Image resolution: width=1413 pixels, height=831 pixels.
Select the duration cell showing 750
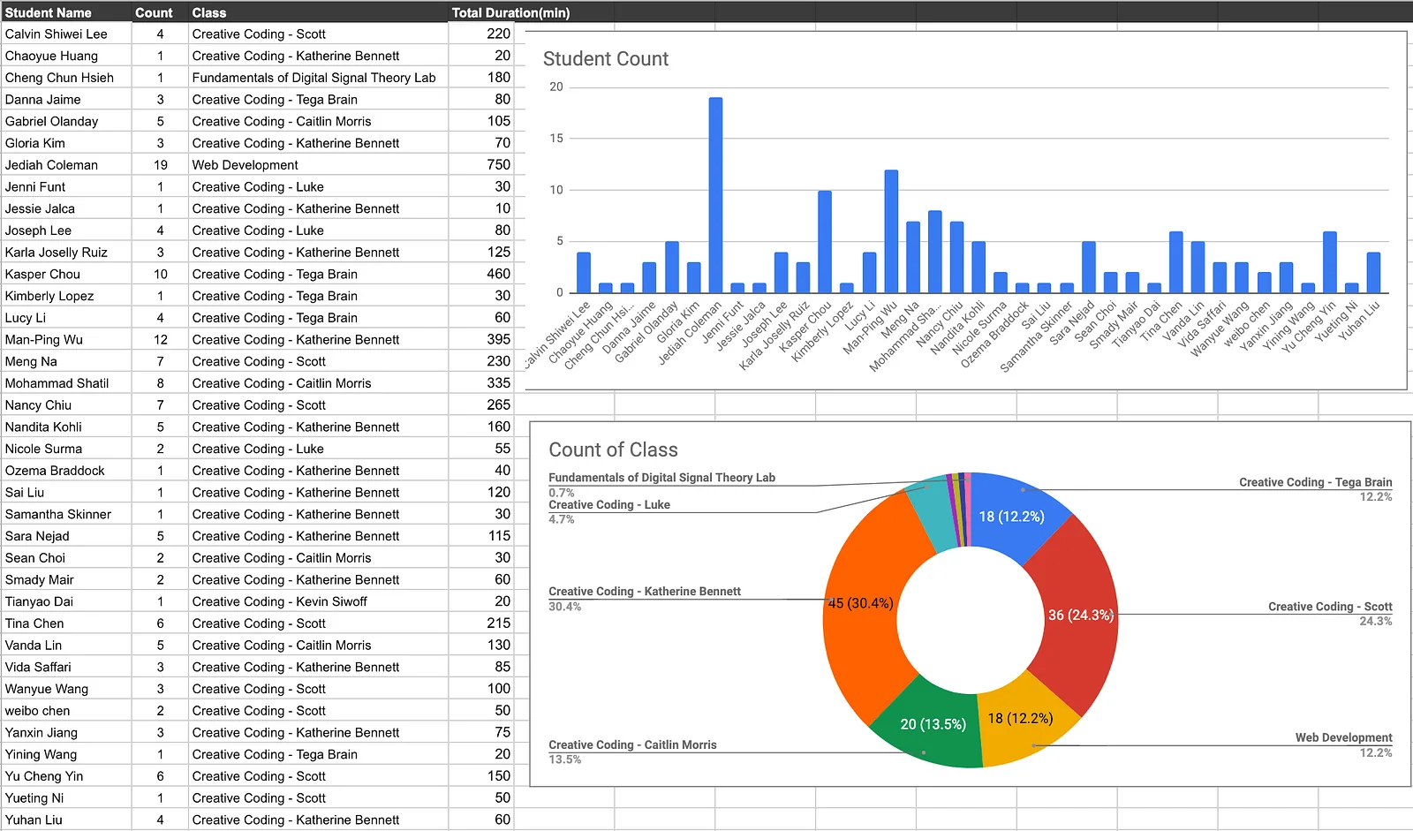(x=481, y=165)
